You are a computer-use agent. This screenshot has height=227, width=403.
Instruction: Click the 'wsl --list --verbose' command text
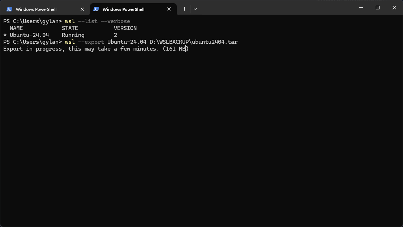coord(97,21)
